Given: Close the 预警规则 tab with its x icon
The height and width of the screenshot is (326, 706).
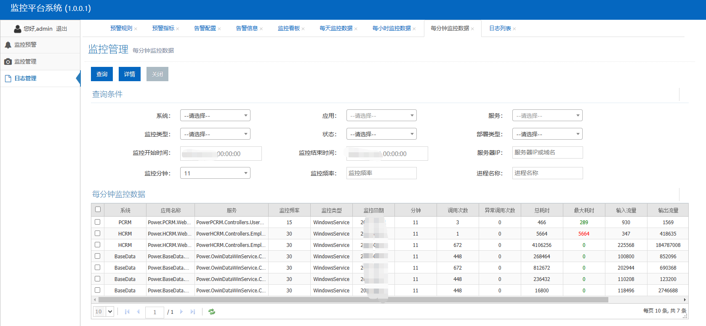Looking at the screenshot, I should coord(136,29).
